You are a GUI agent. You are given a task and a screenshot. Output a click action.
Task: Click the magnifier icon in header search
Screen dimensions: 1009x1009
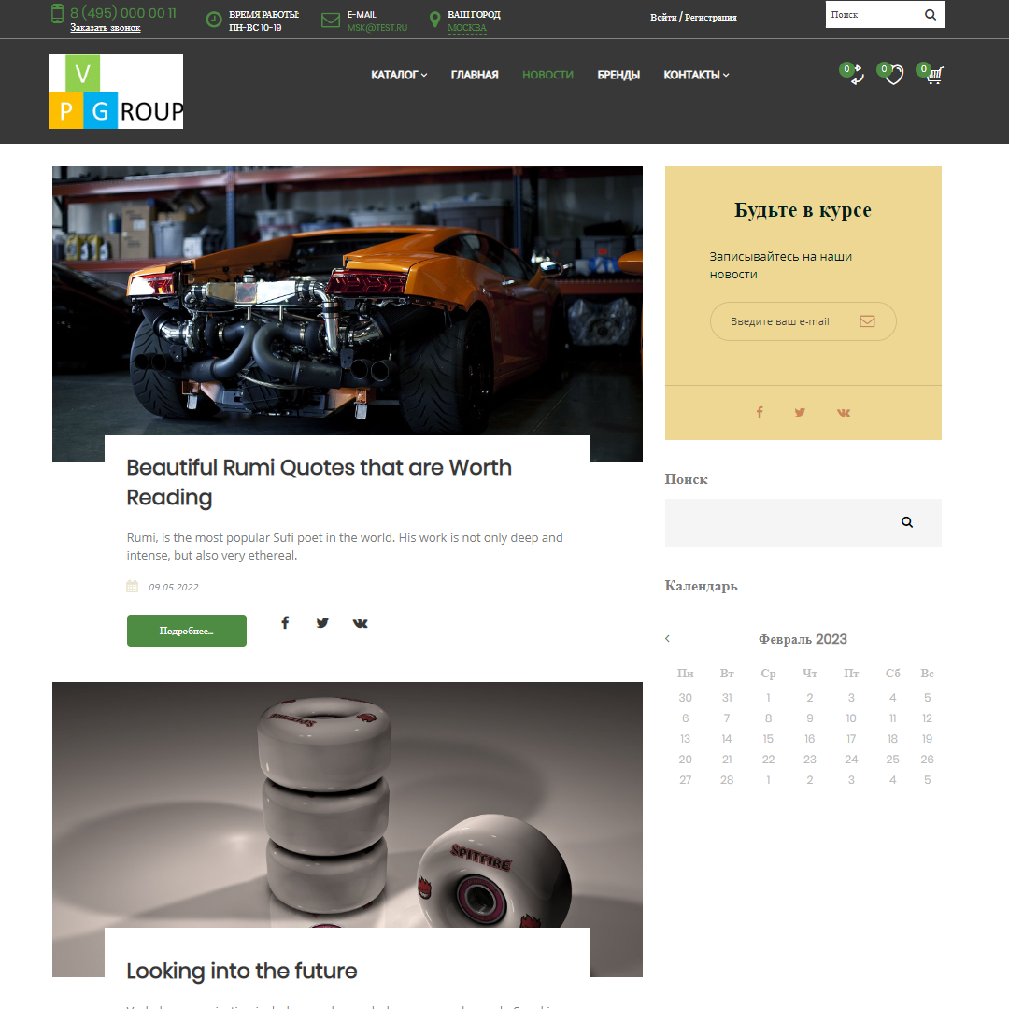(x=931, y=15)
